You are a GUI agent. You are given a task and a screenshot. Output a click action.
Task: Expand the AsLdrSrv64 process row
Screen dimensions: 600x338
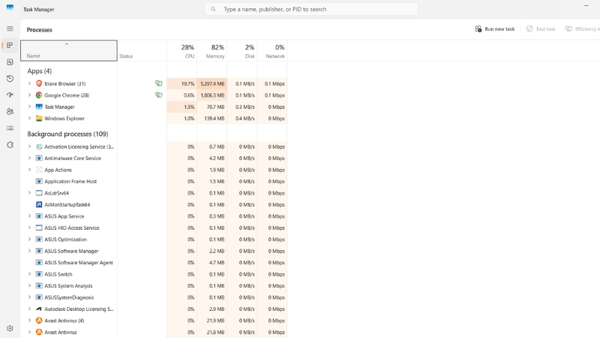pos(29,193)
